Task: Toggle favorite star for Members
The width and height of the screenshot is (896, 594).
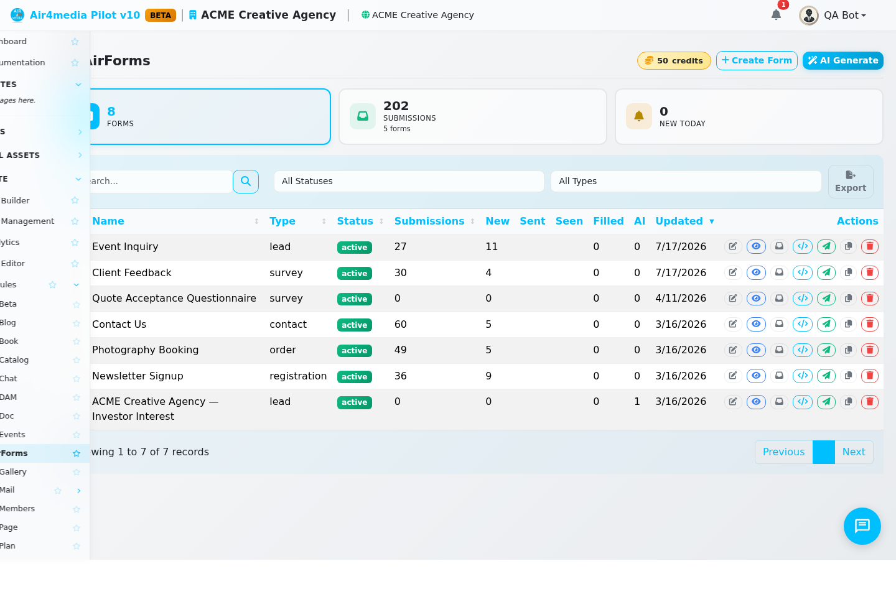Action: tap(77, 509)
